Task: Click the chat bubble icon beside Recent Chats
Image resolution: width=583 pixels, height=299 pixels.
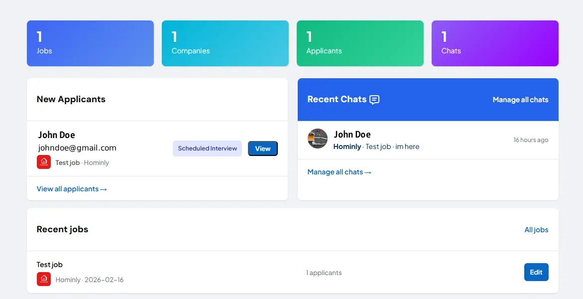Action: pyautogui.click(x=374, y=100)
